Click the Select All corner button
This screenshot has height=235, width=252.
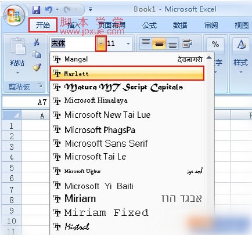tap(12, 115)
